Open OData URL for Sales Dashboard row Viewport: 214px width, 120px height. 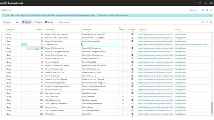tap(155, 97)
